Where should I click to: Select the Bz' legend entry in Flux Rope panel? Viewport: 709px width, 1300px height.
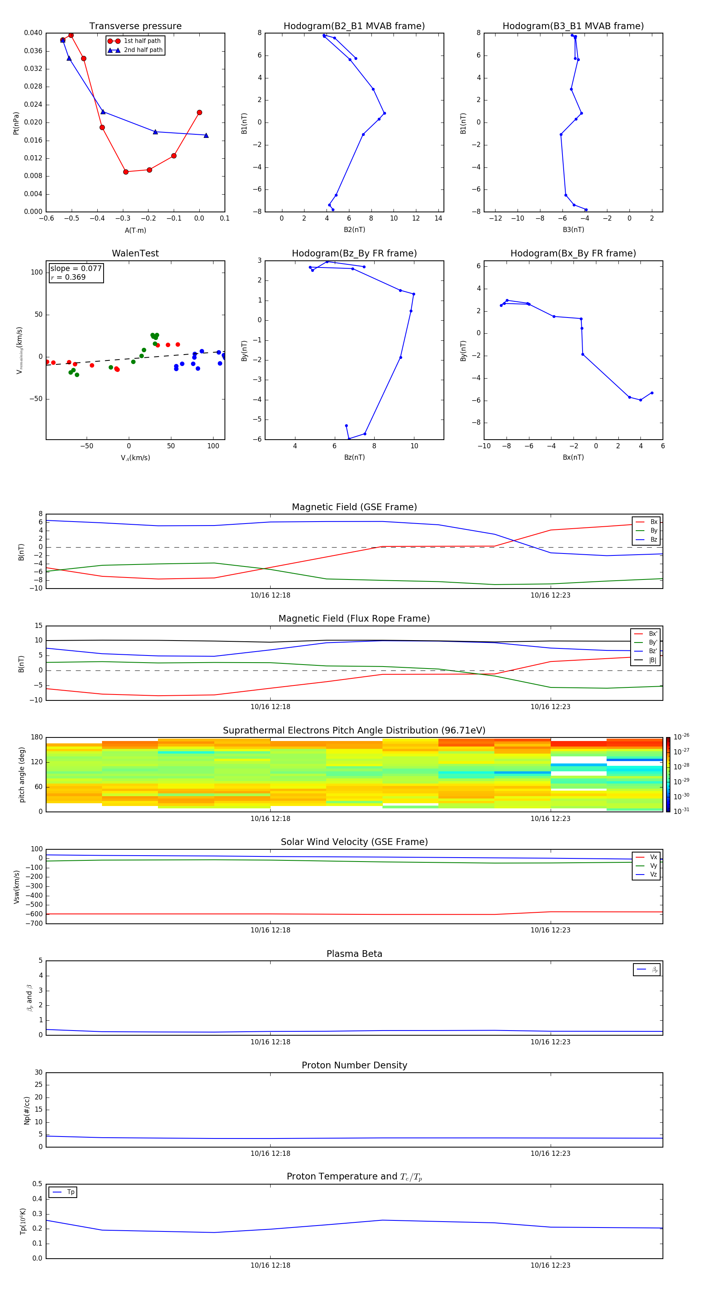646,651
